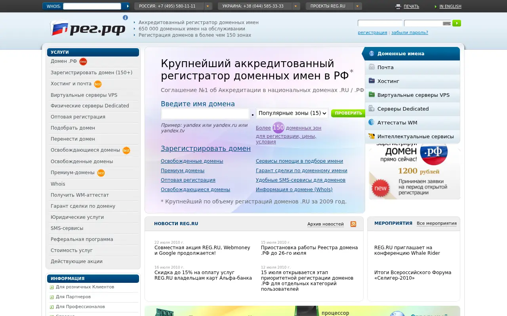Click the purple 150 circle badge

(278, 128)
